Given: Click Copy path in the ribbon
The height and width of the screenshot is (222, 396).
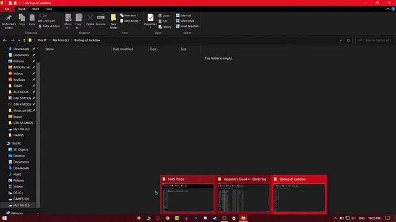Looking at the screenshot, I should point(47,21).
